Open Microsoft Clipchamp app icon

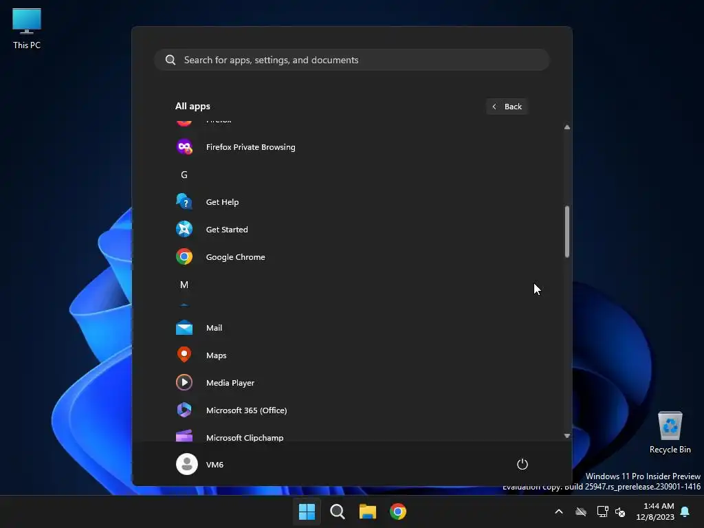tap(184, 436)
